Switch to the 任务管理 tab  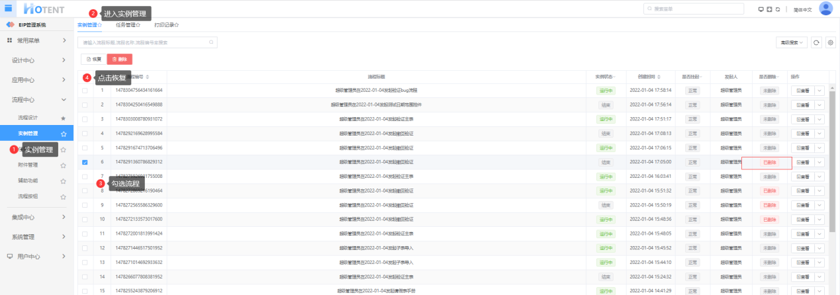tap(125, 25)
